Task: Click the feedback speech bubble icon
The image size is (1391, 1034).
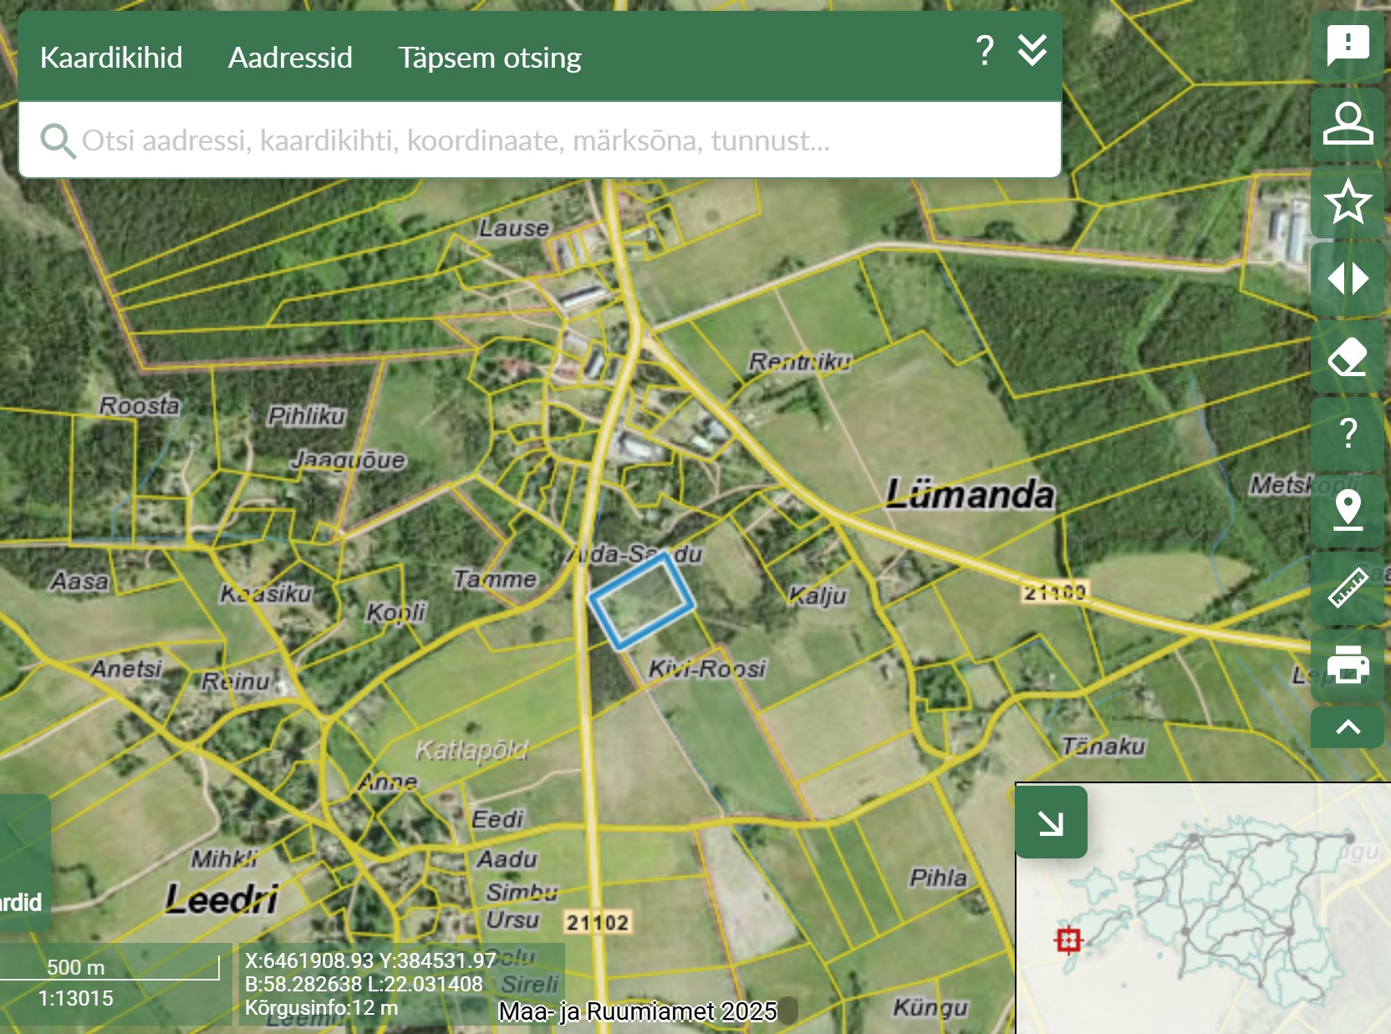Action: tap(1348, 45)
